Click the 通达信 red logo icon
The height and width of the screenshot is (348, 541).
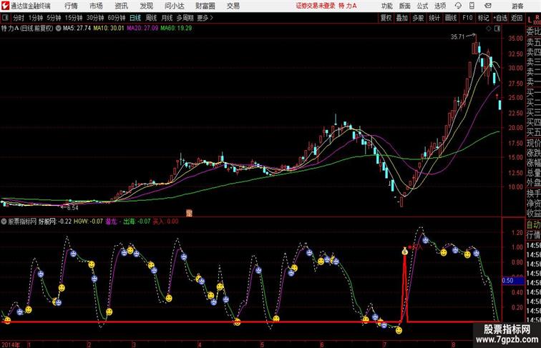click(x=5, y=6)
